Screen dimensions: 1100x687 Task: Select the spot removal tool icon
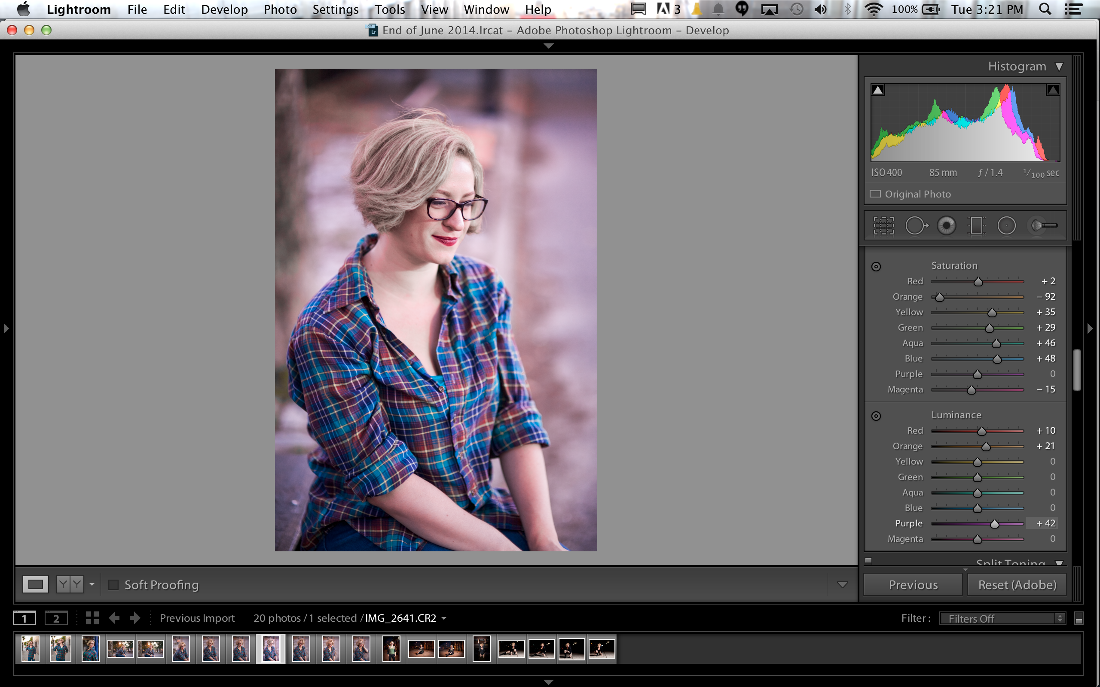click(x=915, y=225)
